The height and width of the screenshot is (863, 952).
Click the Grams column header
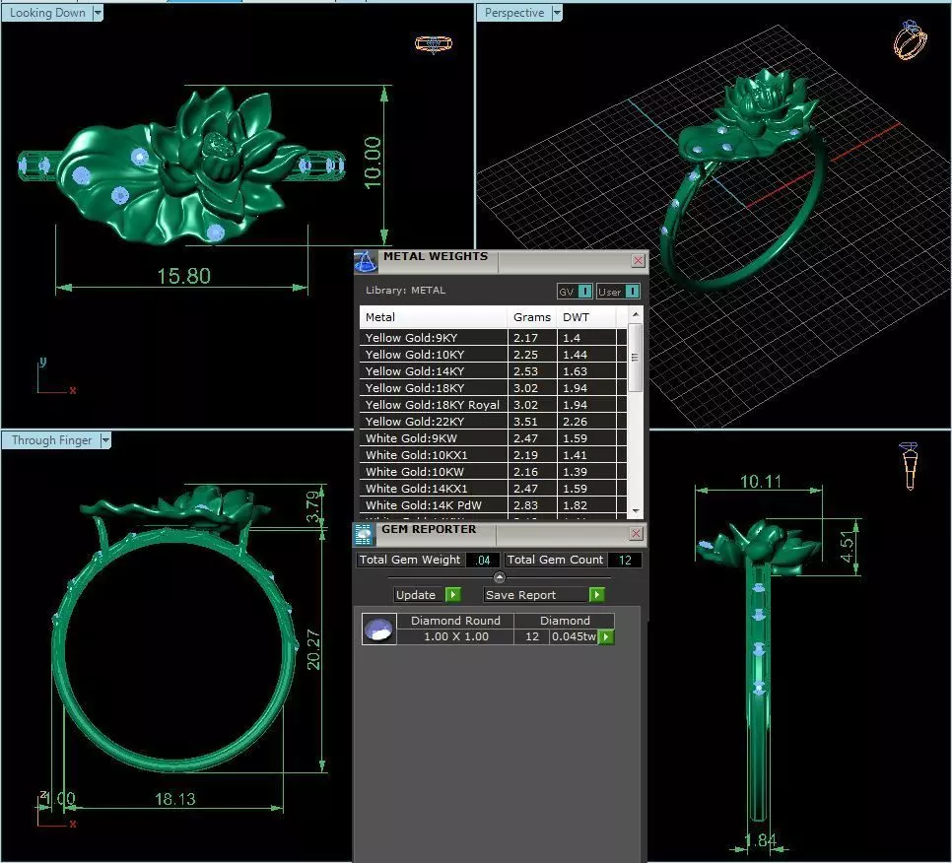pos(532,317)
